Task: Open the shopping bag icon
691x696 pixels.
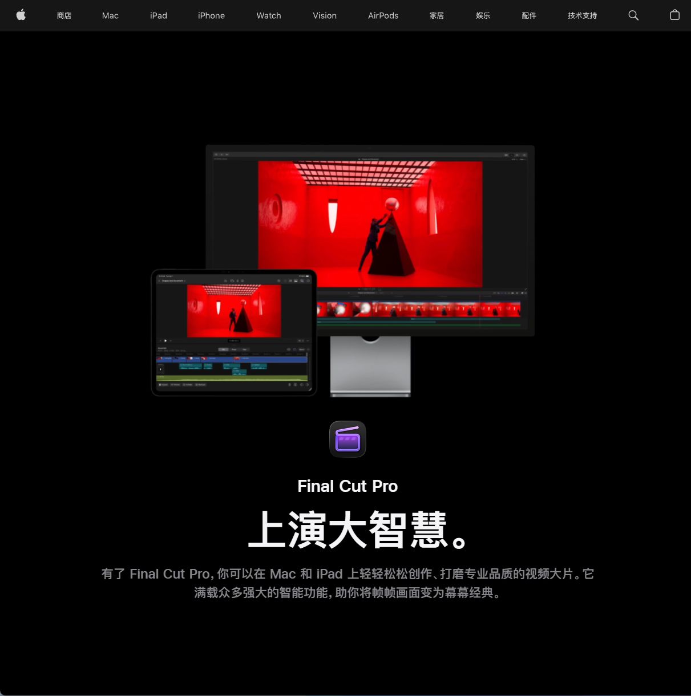Action: tap(674, 15)
